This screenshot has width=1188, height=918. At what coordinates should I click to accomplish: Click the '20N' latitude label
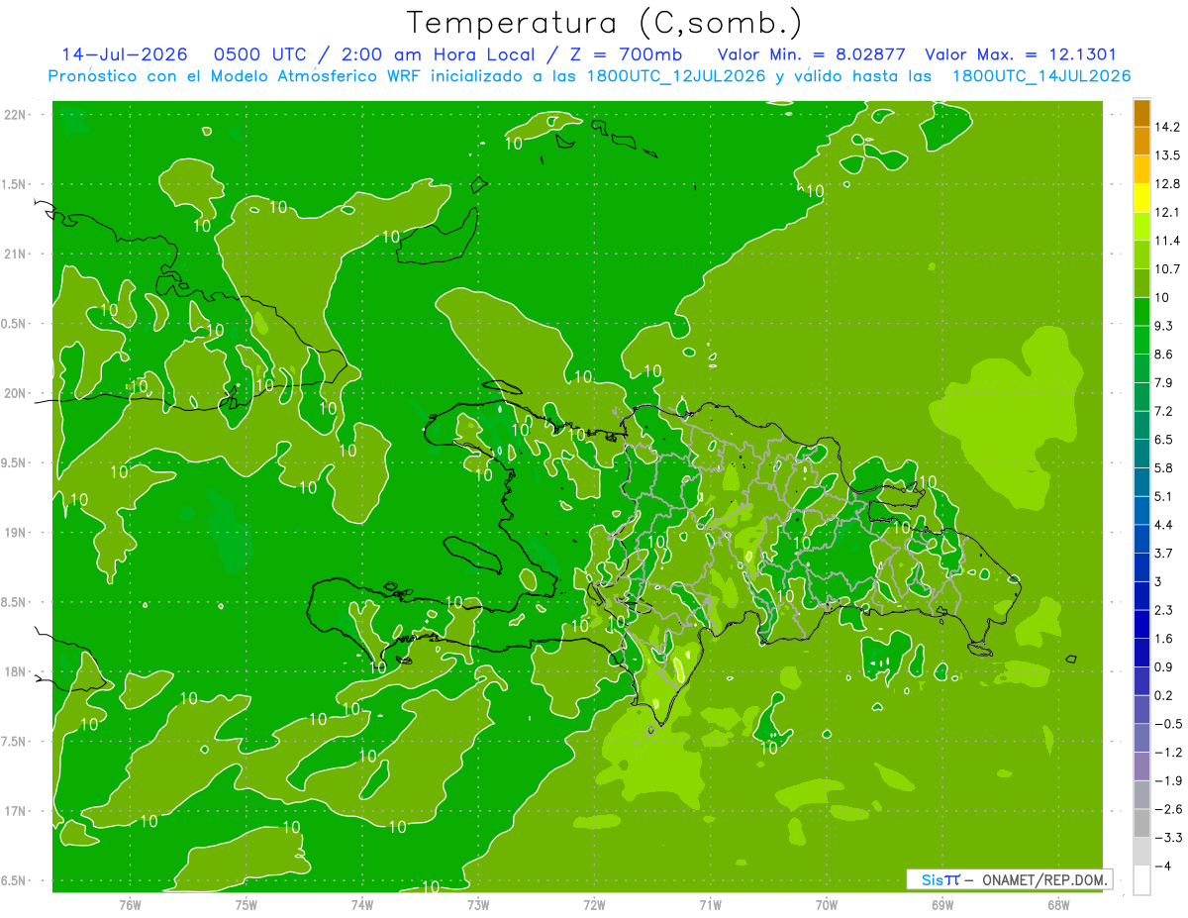(16, 393)
